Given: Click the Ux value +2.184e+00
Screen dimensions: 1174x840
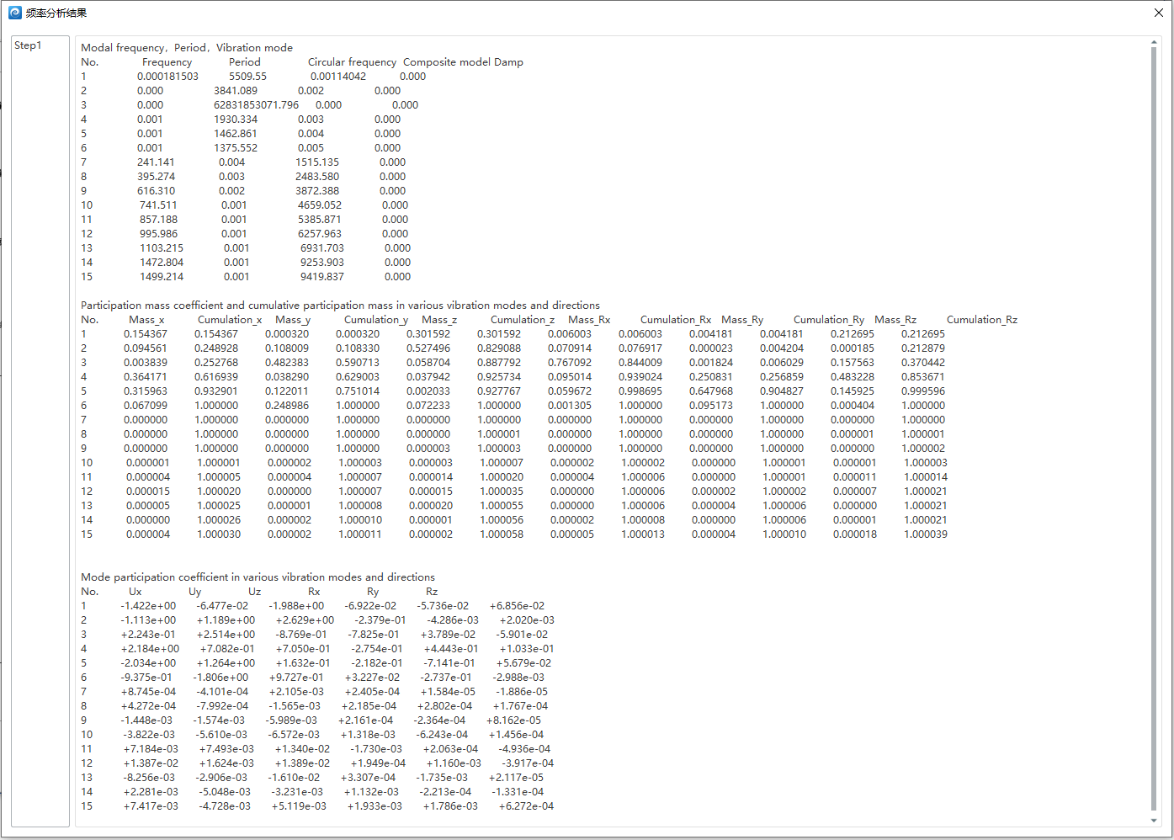Looking at the screenshot, I should tap(150, 649).
